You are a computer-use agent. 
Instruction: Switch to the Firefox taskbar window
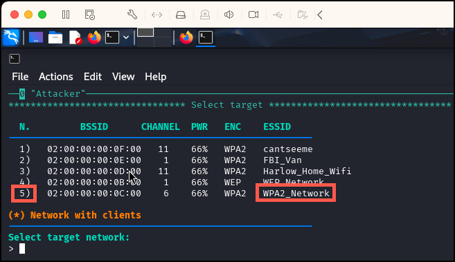(x=186, y=37)
